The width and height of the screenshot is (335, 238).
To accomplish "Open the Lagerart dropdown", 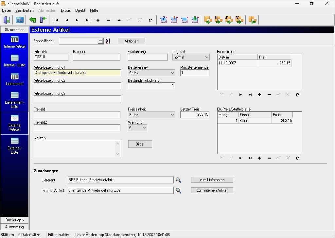I will point(206,57).
